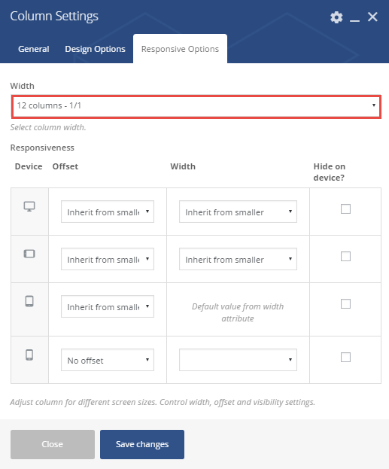The width and height of the screenshot is (389, 469).
Task: Click the Save changes button
Action: pos(142,444)
